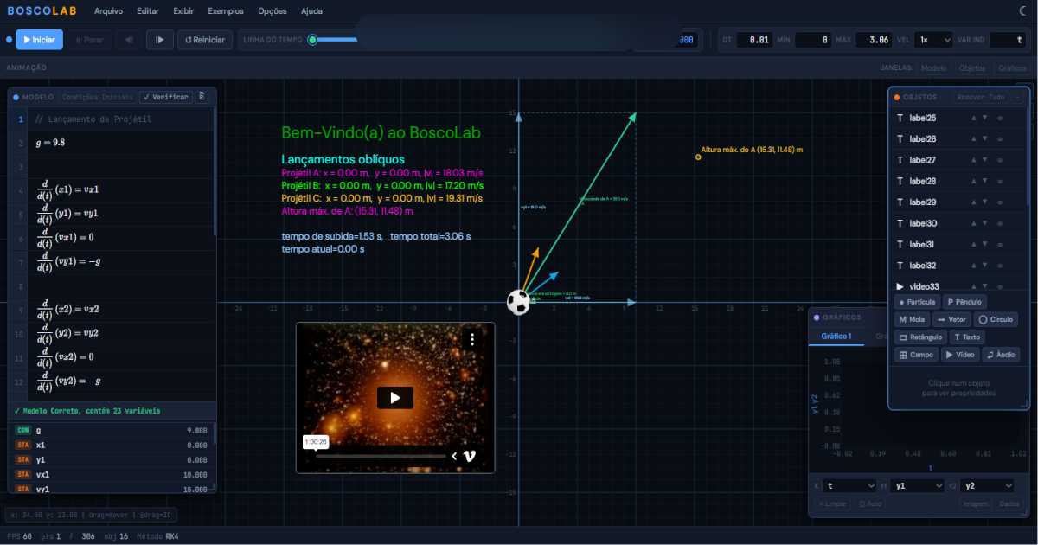Add an Áudio object
1038x545 pixels.
point(1002,355)
